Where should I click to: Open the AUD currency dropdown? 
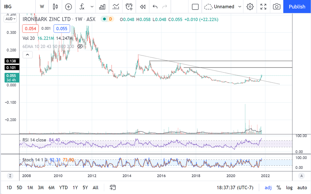[x=11, y=19]
